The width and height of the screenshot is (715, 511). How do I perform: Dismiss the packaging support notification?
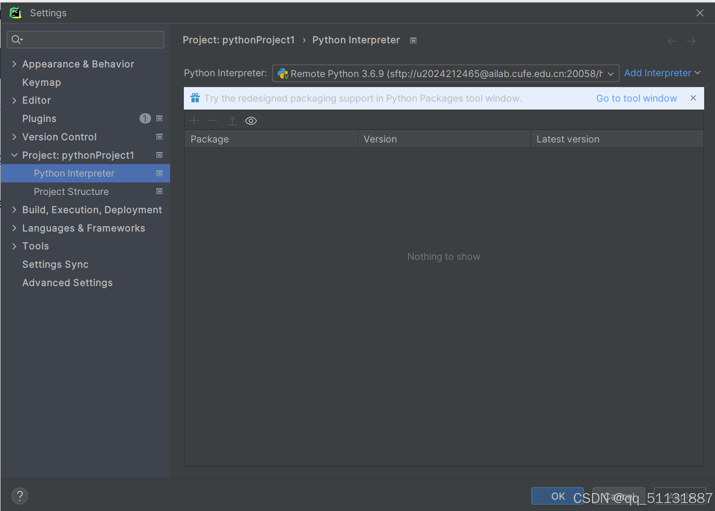click(x=693, y=98)
